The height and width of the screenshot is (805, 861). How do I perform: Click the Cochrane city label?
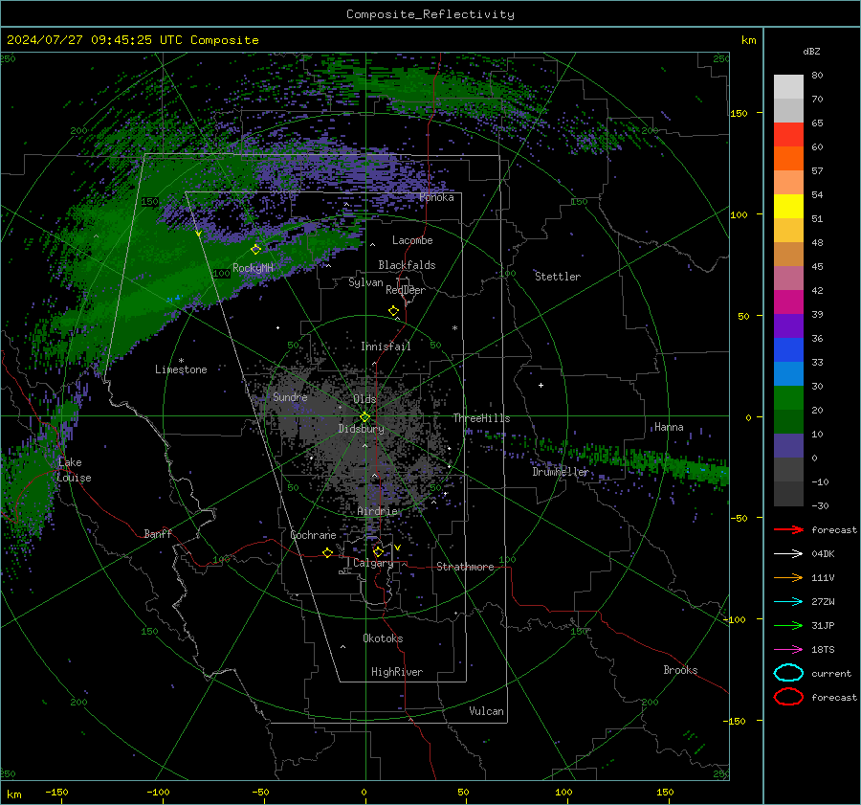point(313,535)
